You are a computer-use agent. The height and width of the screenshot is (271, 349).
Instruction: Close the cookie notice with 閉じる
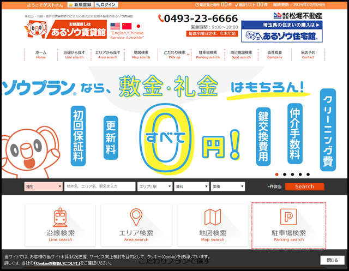(x=332, y=260)
